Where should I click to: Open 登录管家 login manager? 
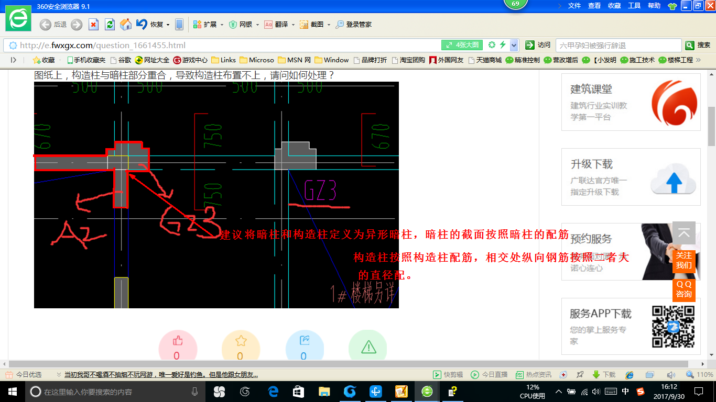click(x=354, y=25)
